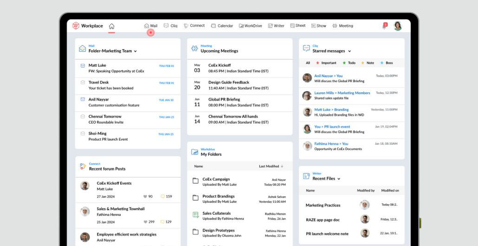Open the Chennai Tomorrow All hands meeting
Image resolution: width=478 pixels, height=246 pixels.
(x=239, y=119)
